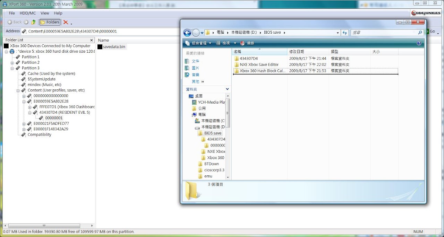The width and height of the screenshot is (444, 237).
Task: Collapse 434307D4 (RESIDENT EVIL 5) node
Action: tap(30, 113)
